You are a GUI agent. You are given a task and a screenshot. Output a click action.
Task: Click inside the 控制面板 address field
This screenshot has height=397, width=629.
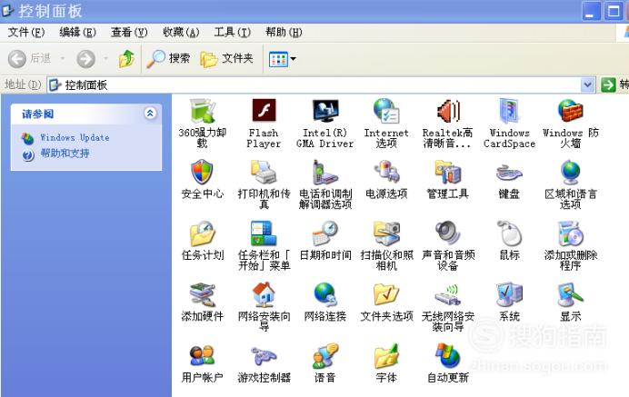(314, 85)
